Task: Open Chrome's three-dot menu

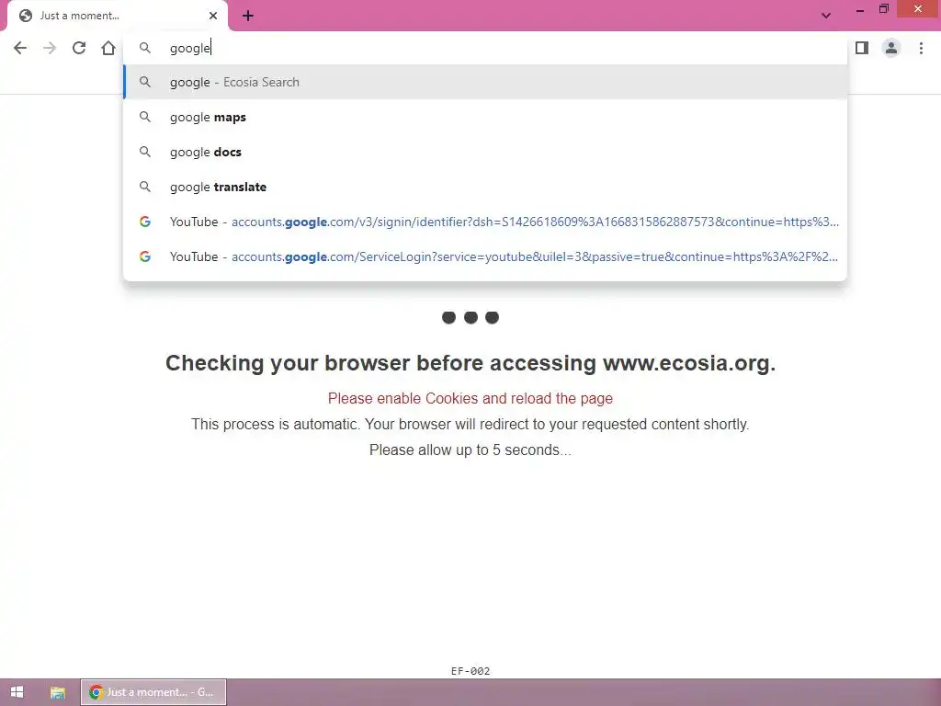Action: [x=921, y=48]
